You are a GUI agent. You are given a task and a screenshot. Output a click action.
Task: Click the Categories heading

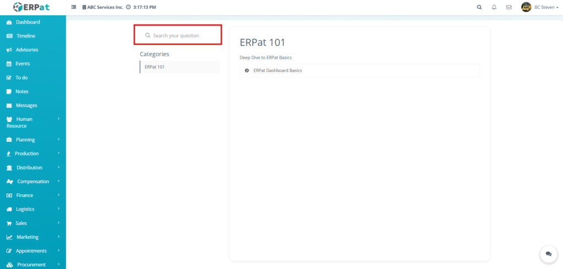coord(154,54)
